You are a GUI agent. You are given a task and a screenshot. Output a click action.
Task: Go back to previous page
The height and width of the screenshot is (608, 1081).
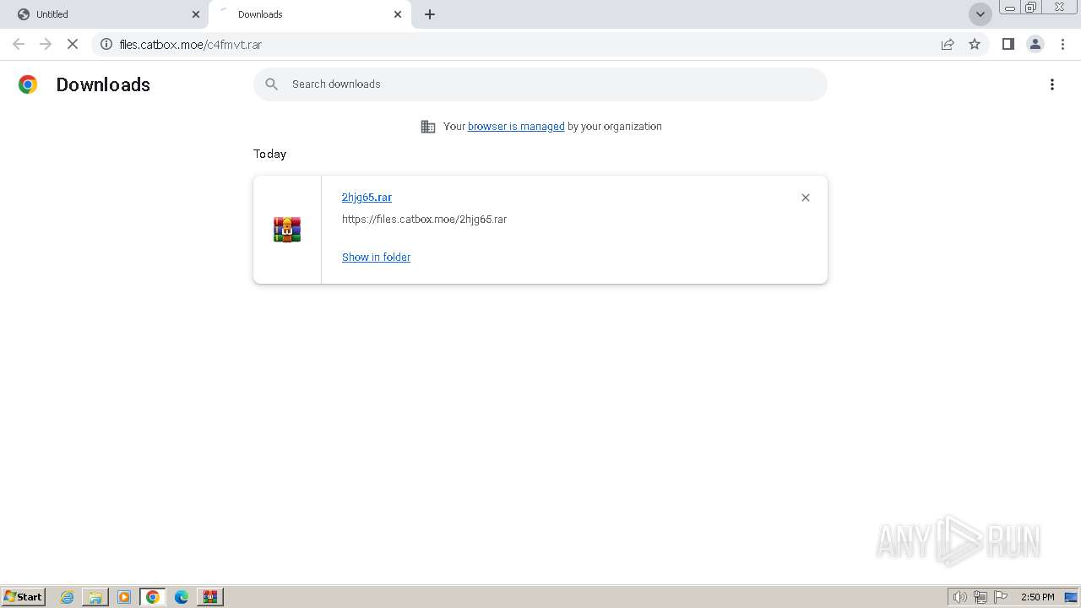19,44
